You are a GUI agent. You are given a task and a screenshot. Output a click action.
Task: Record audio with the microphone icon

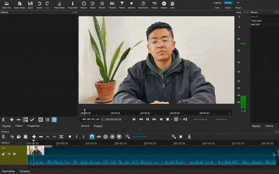click(x=189, y=136)
